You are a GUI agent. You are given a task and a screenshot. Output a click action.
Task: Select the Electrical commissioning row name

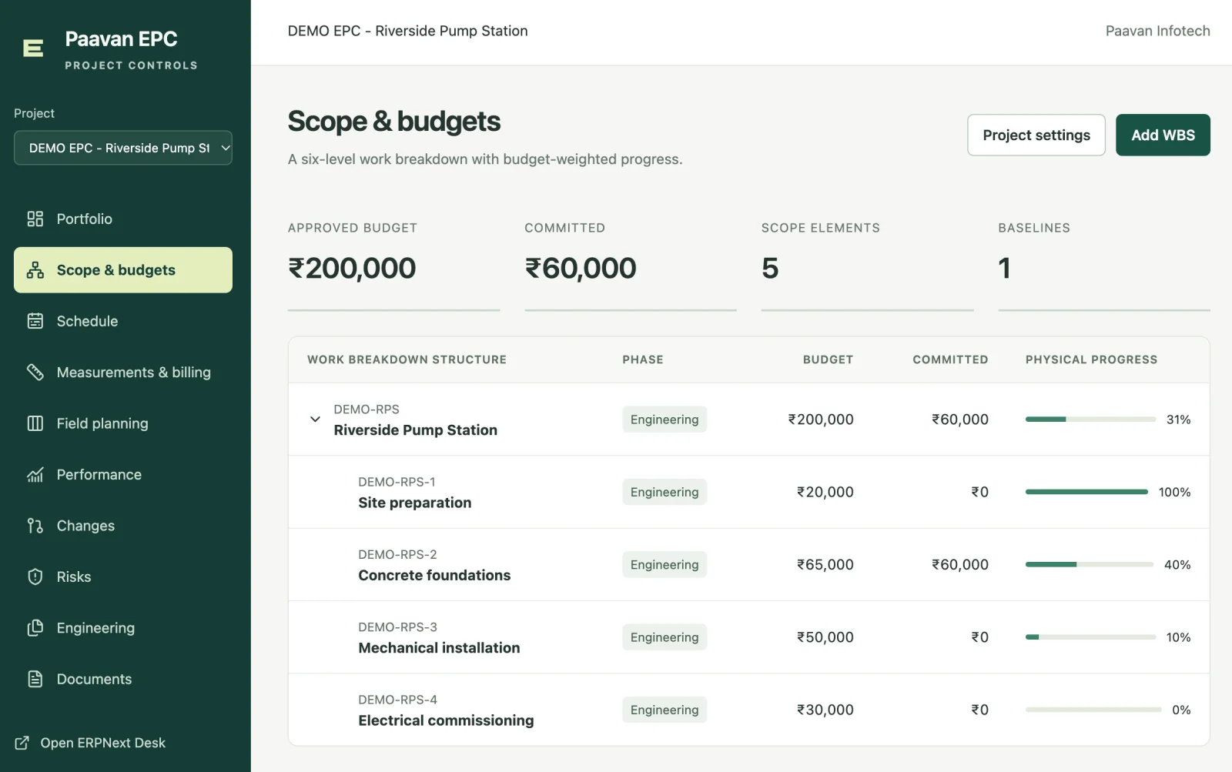point(446,720)
